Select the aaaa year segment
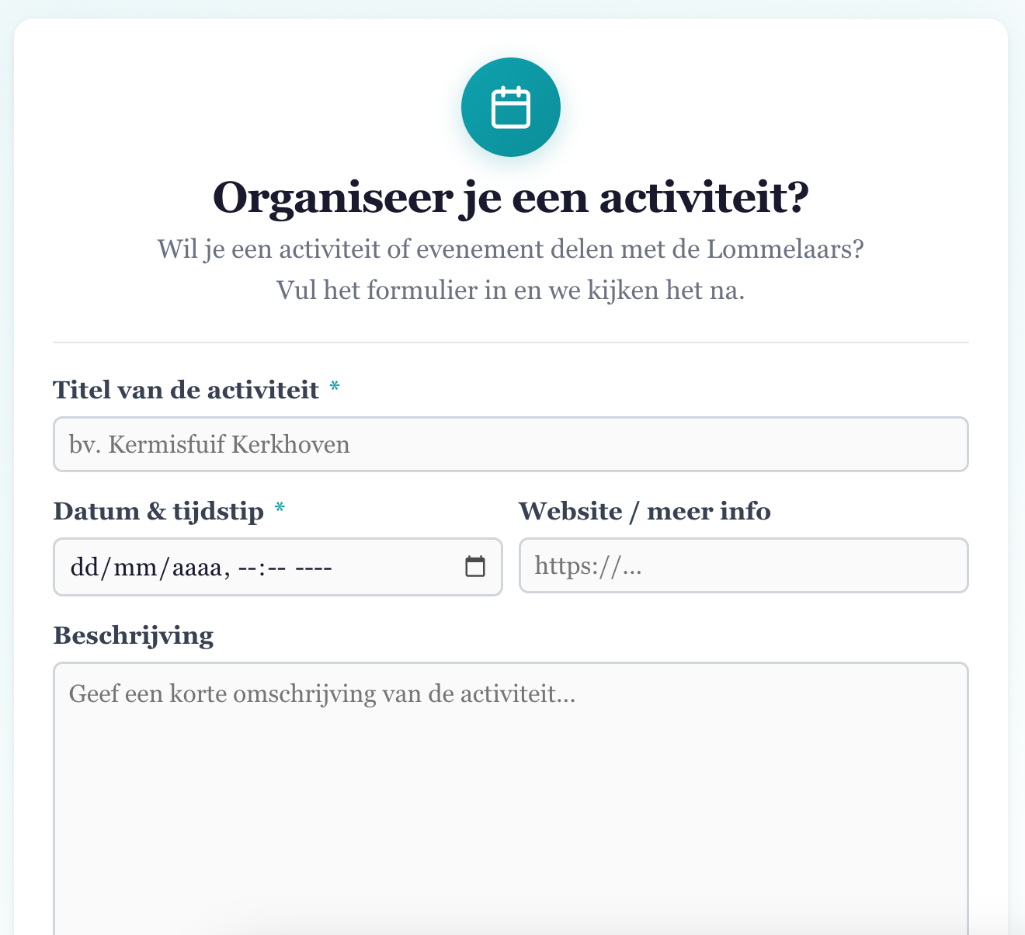The width and height of the screenshot is (1025, 935). coord(196,568)
